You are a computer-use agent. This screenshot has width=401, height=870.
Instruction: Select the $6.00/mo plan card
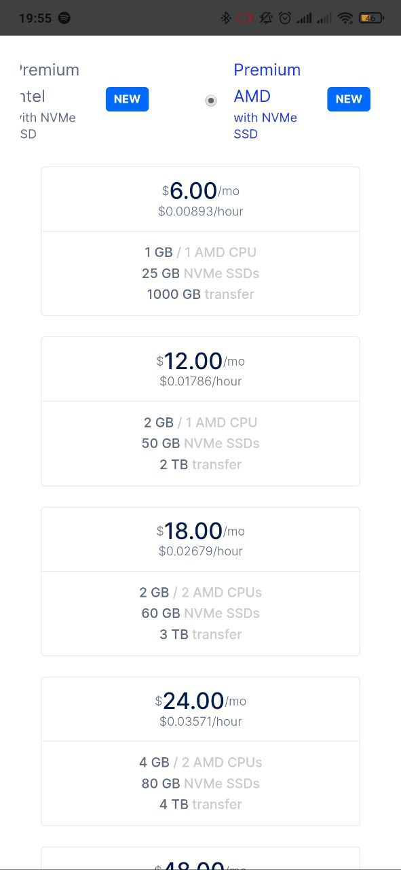[x=200, y=241]
